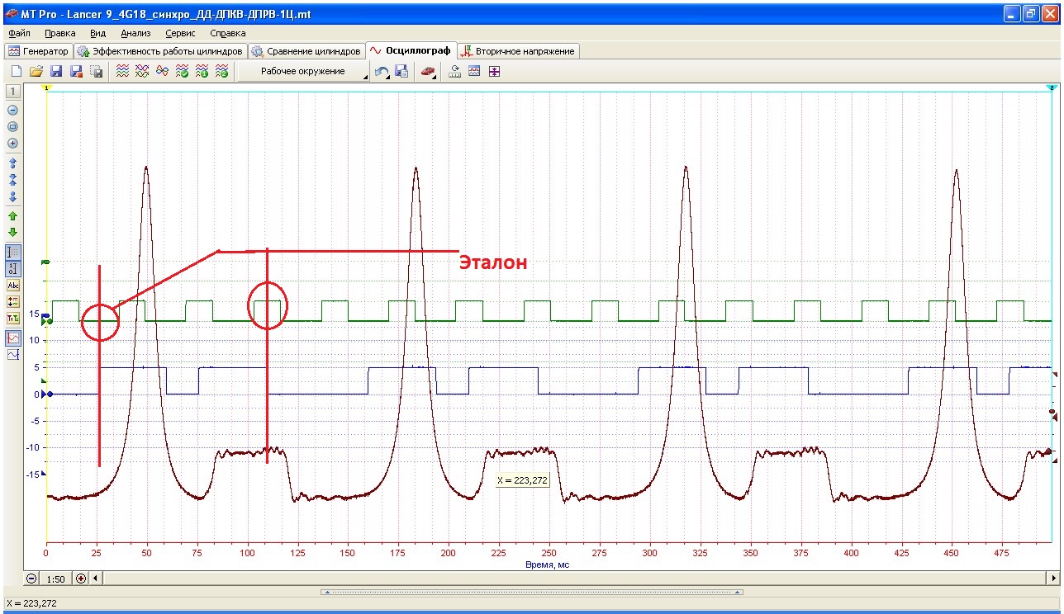Open the Анализ menu
Image resolution: width=1064 pixels, height=614 pixels.
point(135,34)
